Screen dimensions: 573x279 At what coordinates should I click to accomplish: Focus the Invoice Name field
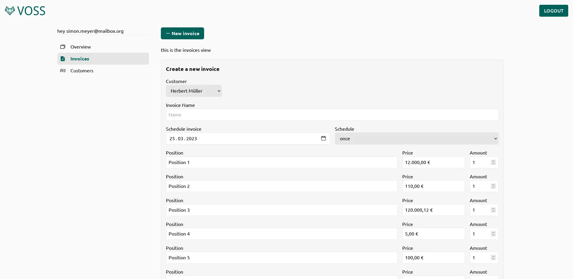coord(332,115)
